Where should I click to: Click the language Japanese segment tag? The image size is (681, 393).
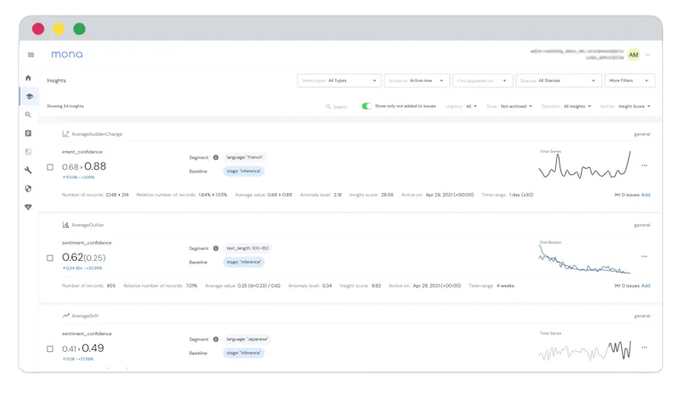tap(248, 339)
